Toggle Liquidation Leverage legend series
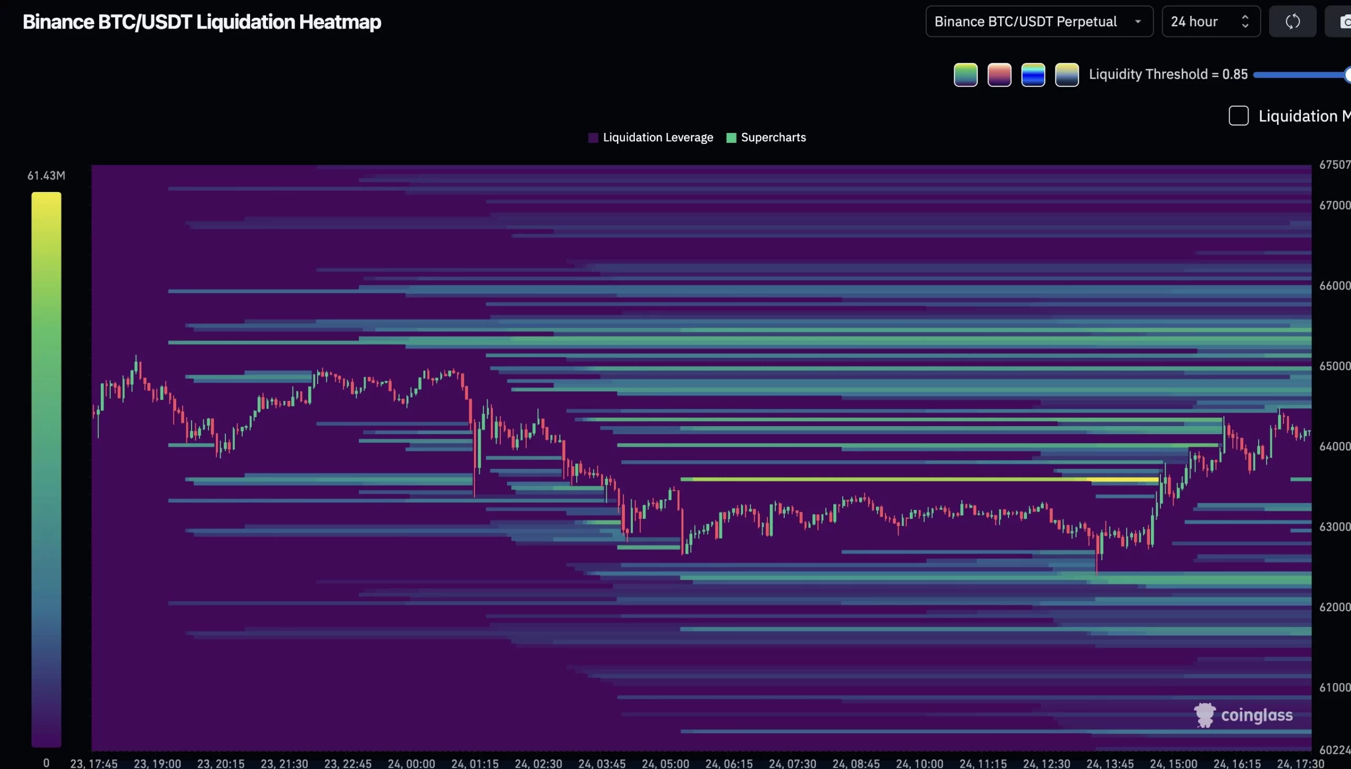 [x=650, y=138]
